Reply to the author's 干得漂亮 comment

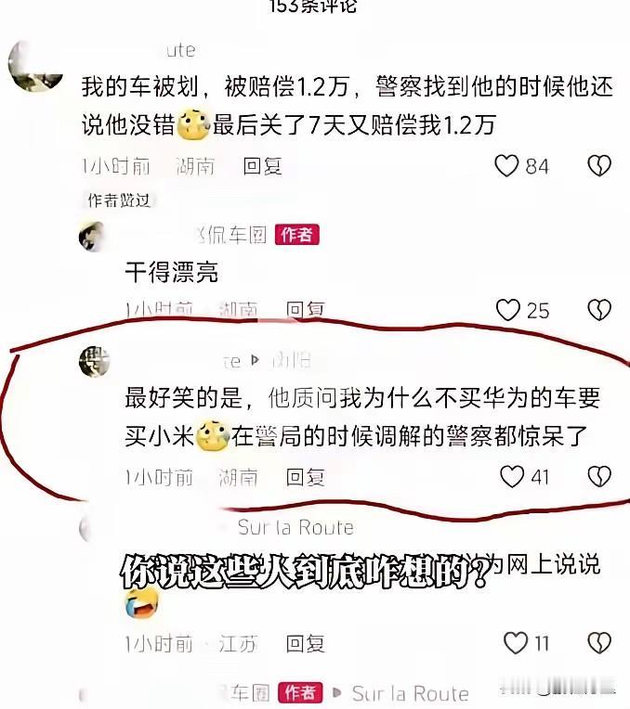306,310
